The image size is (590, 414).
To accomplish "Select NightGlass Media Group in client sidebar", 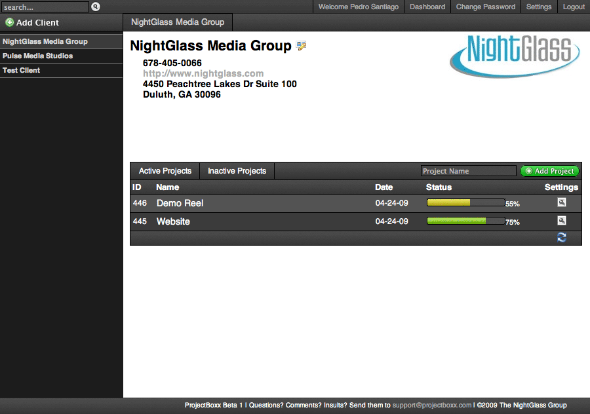I will (x=61, y=42).
